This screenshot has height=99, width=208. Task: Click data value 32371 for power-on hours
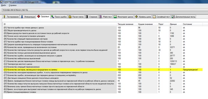[172, 47]
